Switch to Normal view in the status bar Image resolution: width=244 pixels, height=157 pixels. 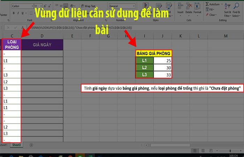[195, 151]
